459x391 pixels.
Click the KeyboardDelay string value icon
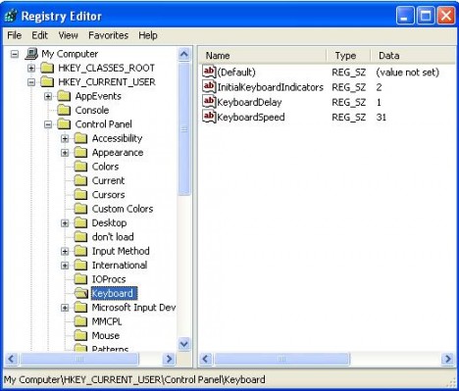[x=209, y=102]
